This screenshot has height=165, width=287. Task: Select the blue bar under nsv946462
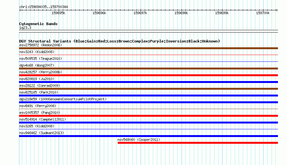(148, 136)
